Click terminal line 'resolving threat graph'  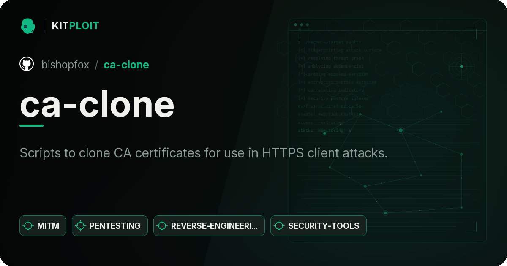click(331, 58)
